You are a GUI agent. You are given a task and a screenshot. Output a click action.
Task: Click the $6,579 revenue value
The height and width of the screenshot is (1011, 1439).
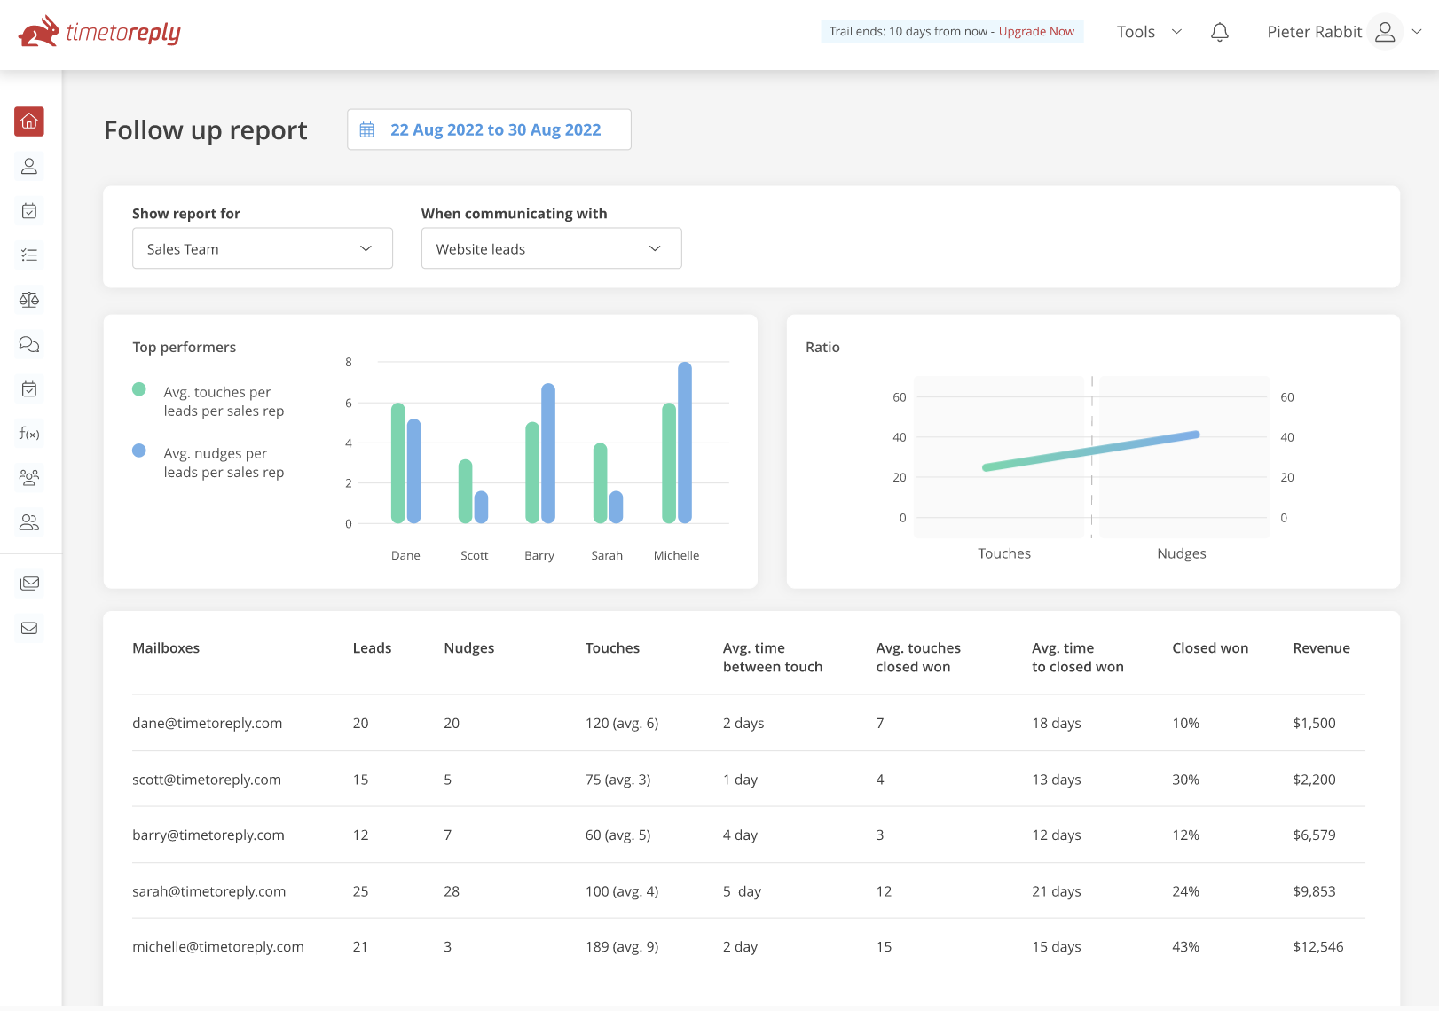[1314, 835]
